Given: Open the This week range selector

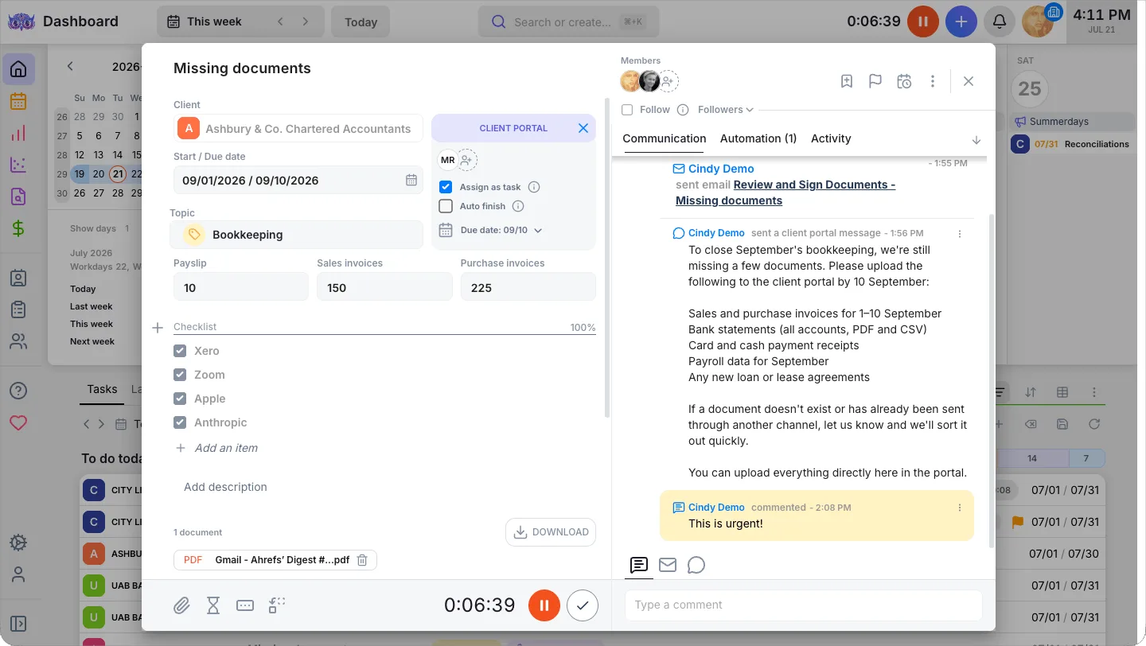Looking at the screenshot, I should (214, 21).
